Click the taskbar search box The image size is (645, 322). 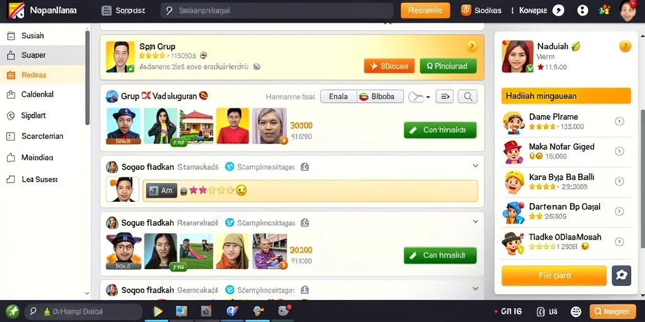[85, 312]
